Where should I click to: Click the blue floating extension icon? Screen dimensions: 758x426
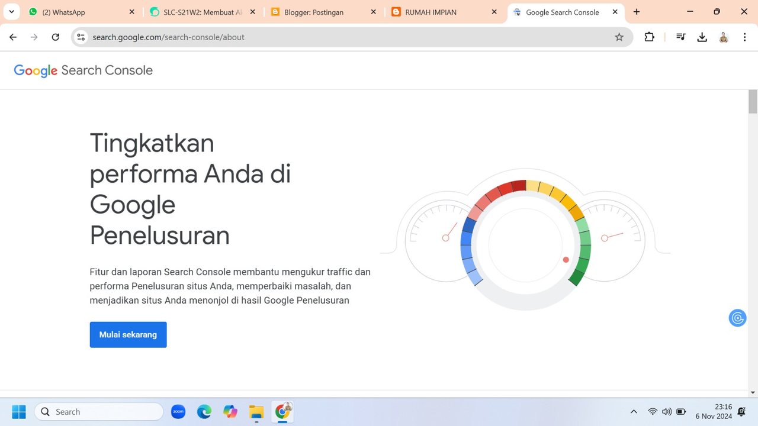coord(737,318)
